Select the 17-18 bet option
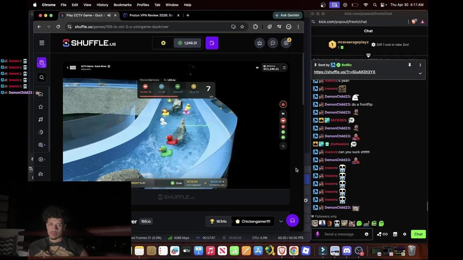The height and width of the screenshot is (260, 463). [161, 88]
